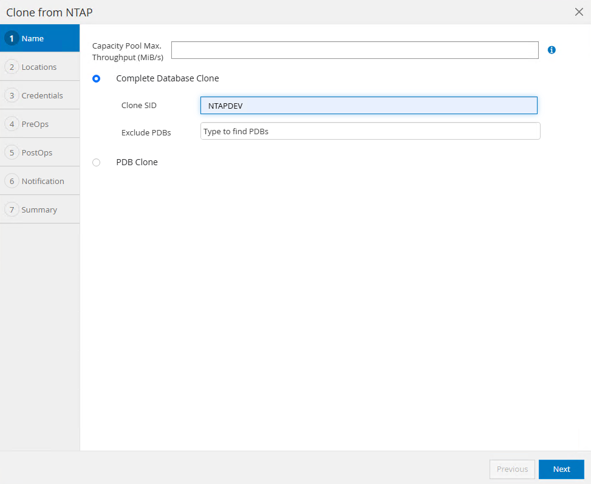Viewport: 591px width, 484px height.
Task: Close the Clone from NTAP dialog
Action: click(x=579, y=12)
